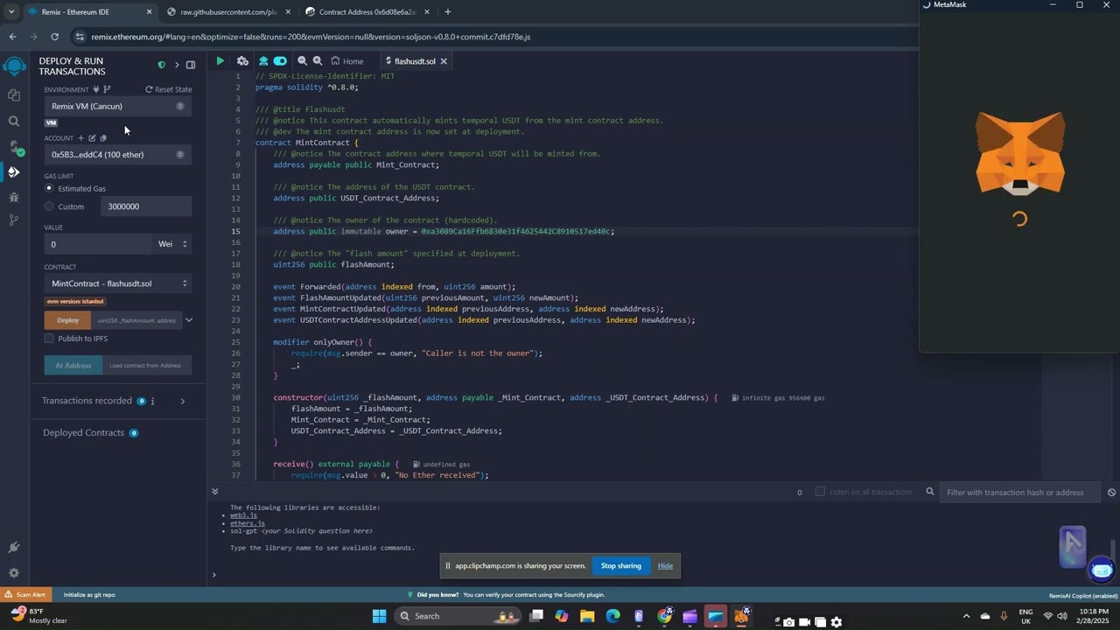Open the Debugger bug icon in sidebar
This screenshot has height=630, width=1120.
coord(13,198)
